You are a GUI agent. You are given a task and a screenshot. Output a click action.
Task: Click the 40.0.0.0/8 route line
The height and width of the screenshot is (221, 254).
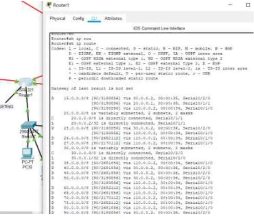pos(130,168)
